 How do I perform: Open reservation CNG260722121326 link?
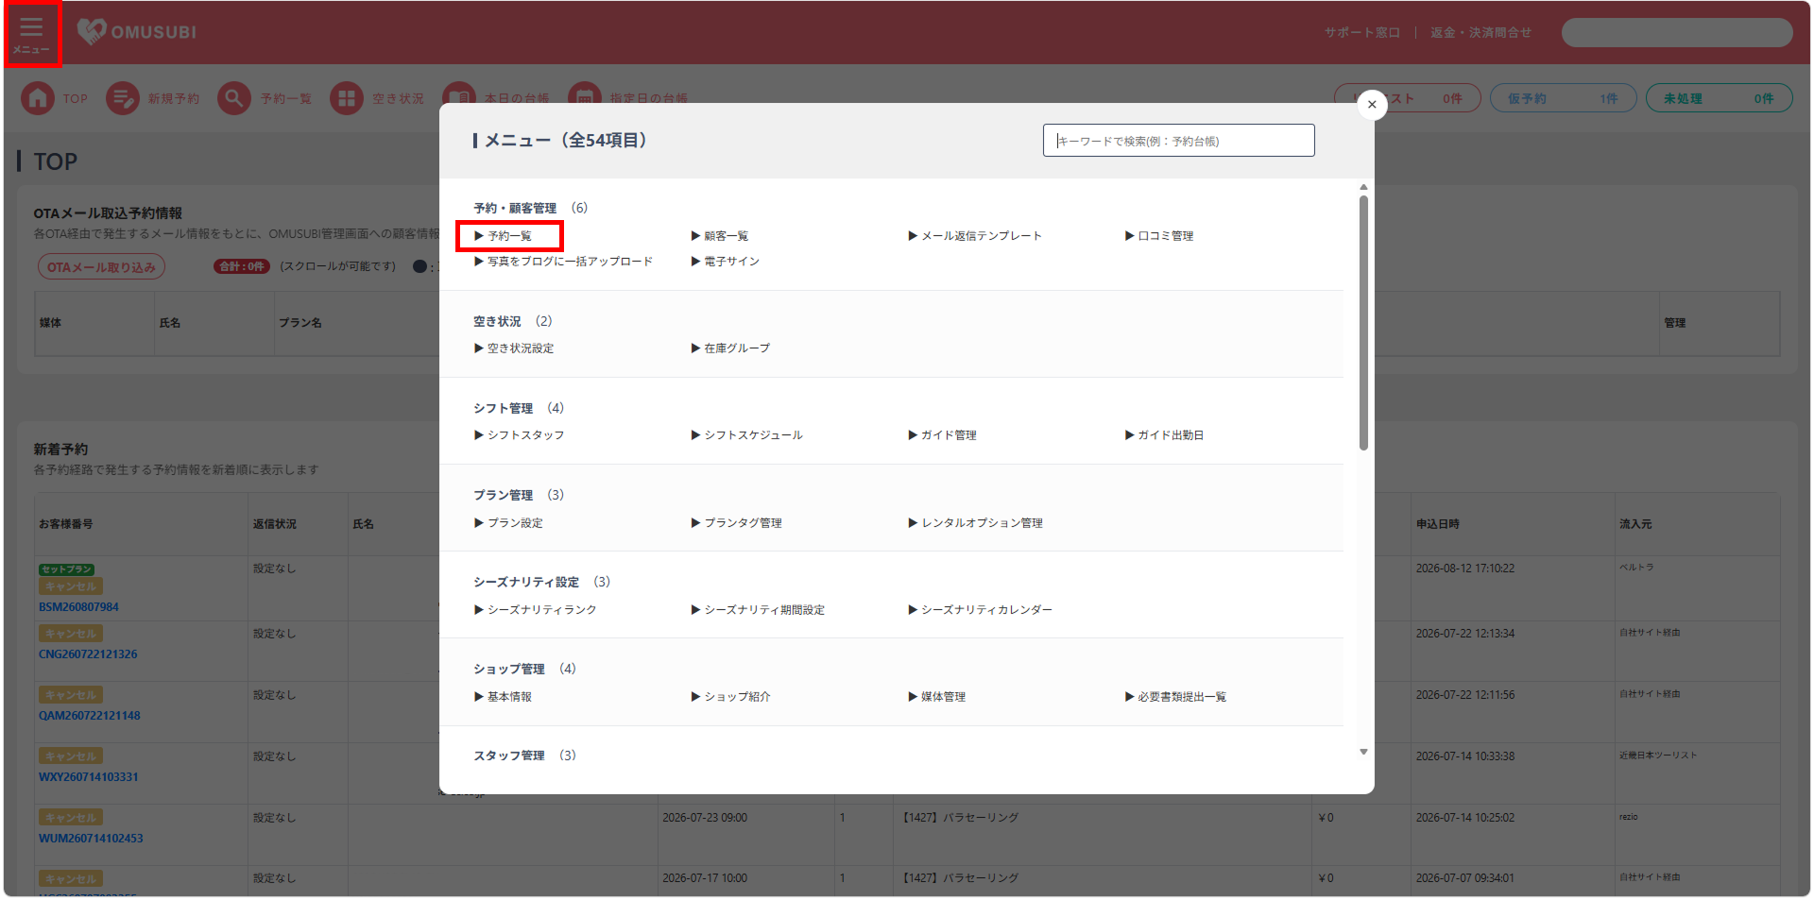click(x=88, y=654)
